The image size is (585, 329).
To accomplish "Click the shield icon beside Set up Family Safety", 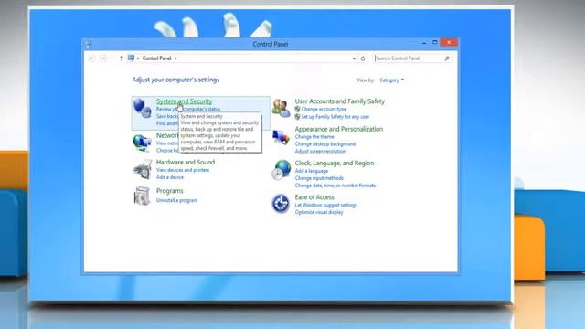I will click(297, 117).
